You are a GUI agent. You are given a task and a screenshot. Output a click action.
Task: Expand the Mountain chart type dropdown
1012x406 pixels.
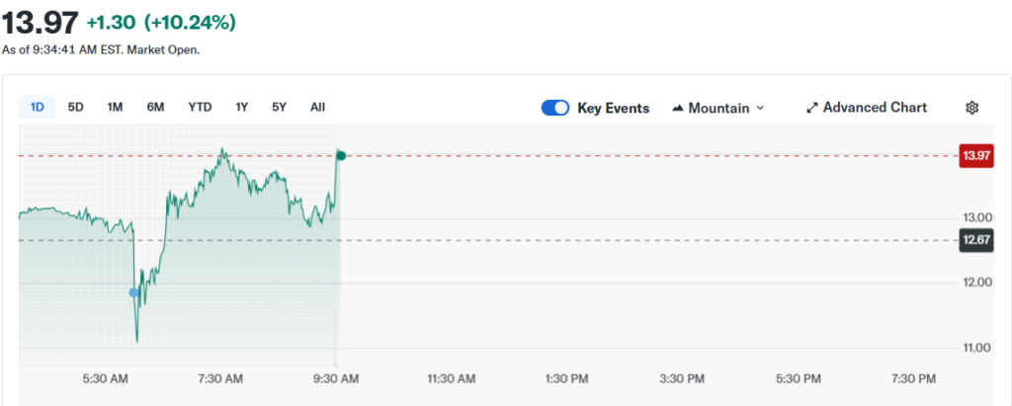(x=718, y=108)
